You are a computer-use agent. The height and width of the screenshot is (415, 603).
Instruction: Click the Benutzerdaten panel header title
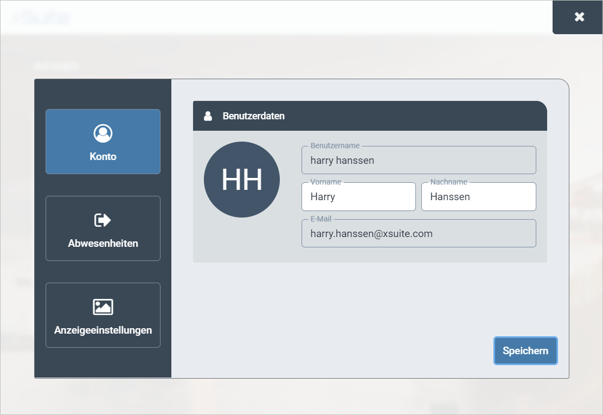click(253, 116)
